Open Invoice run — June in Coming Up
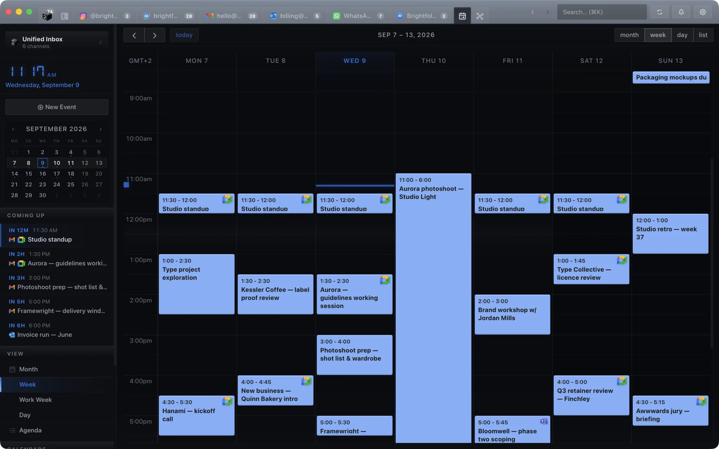The width and height of the screenshot is (719, 449). (57, 330)
